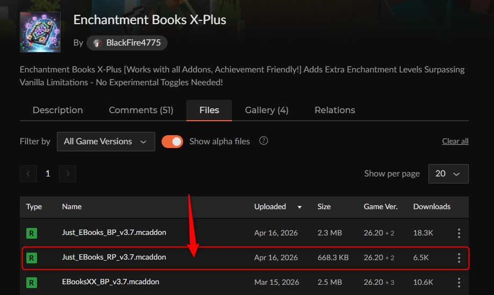This screenshot has height=295, width=494.
Task: Sort by Downloads column header
Action: (x=432, y=206)
